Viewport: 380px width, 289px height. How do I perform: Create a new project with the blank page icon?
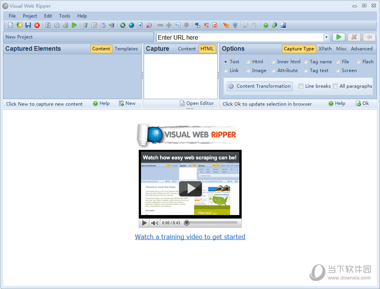11,25
